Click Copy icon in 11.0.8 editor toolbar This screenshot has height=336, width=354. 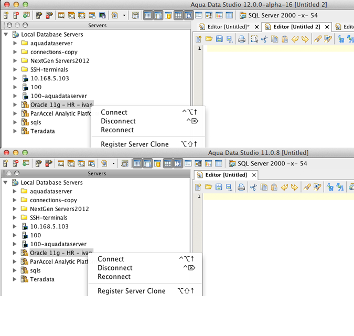264,187
